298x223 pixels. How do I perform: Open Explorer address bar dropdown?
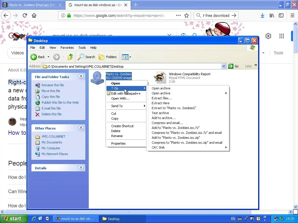point(223,66)
